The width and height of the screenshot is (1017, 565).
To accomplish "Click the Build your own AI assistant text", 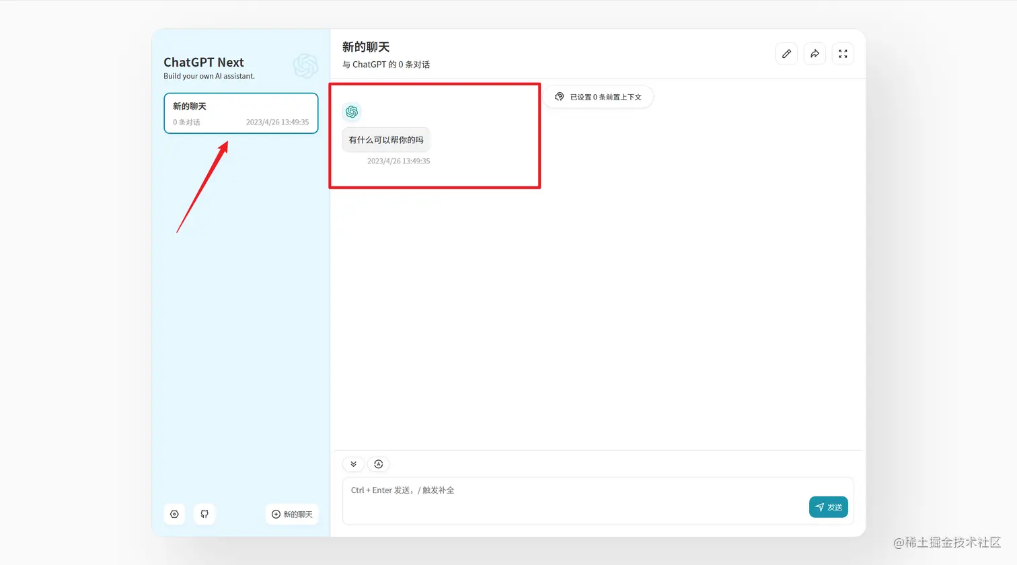I will (x=209, y=76).
